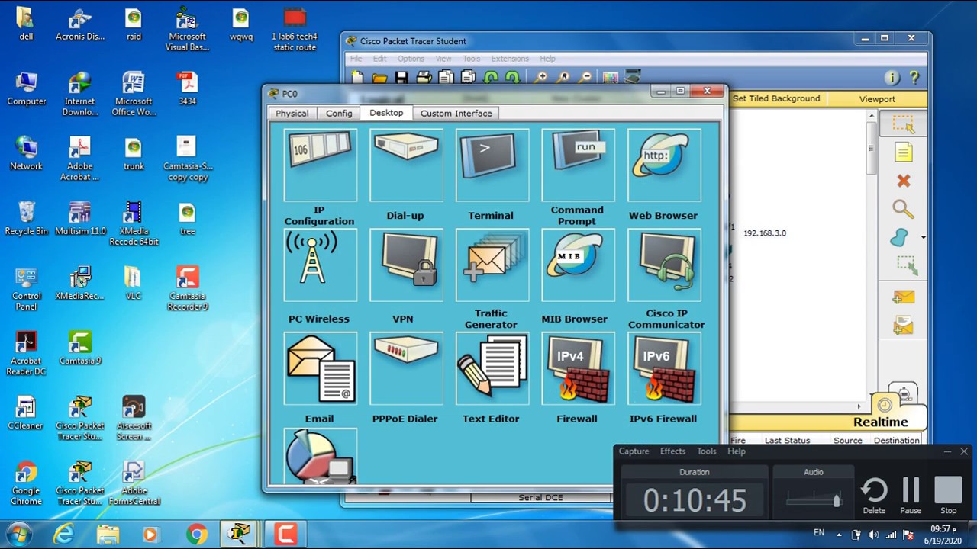Open the Tools menu in Camtasia recorder
The width and height of the screenshot is (977, 549).
[x=707, y=451]
